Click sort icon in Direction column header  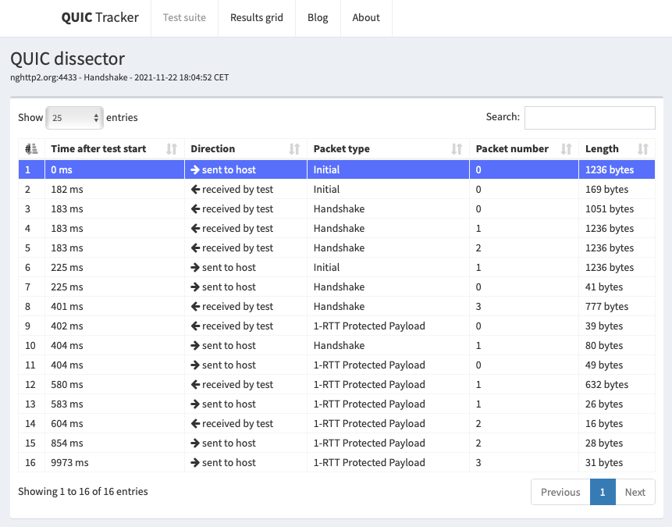tap(294, 149)
